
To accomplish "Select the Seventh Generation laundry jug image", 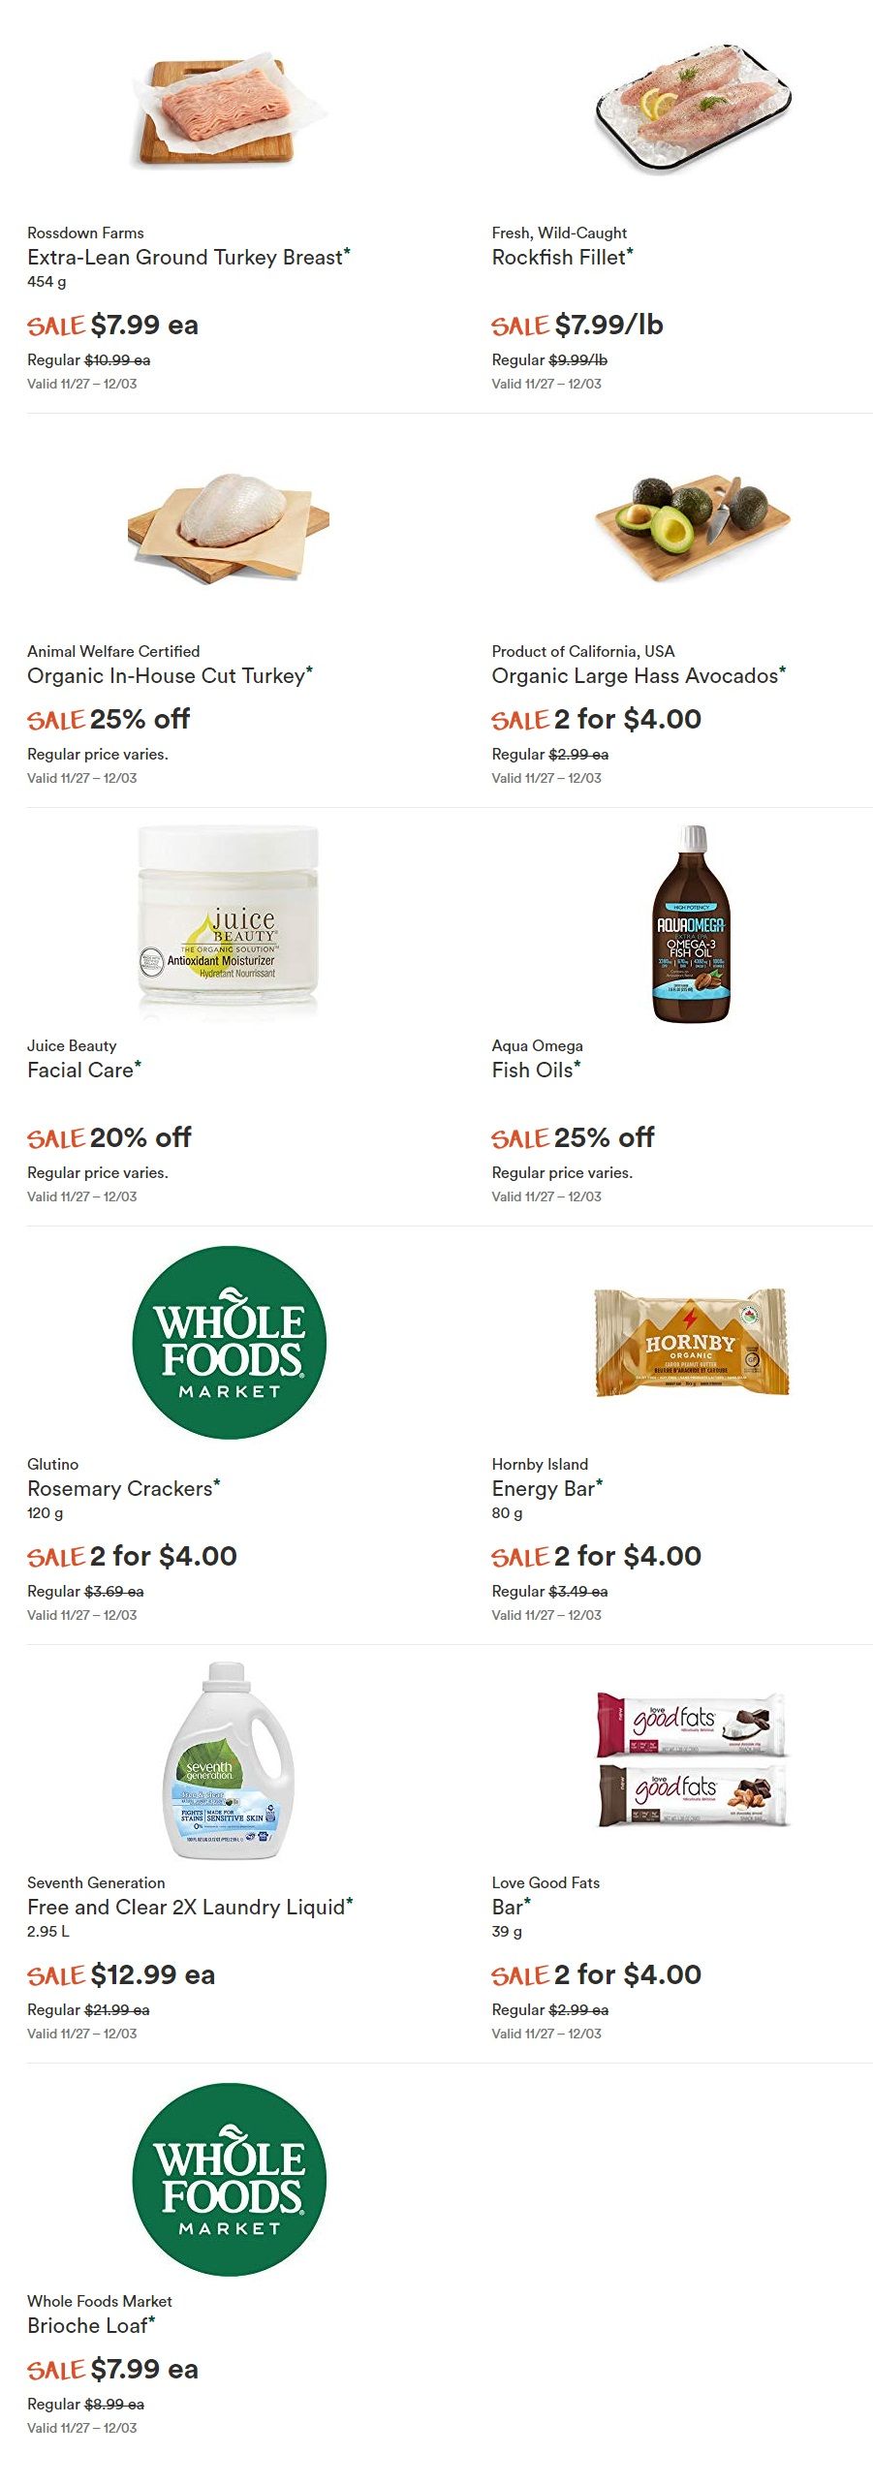I will click(x=229, y=1760).
